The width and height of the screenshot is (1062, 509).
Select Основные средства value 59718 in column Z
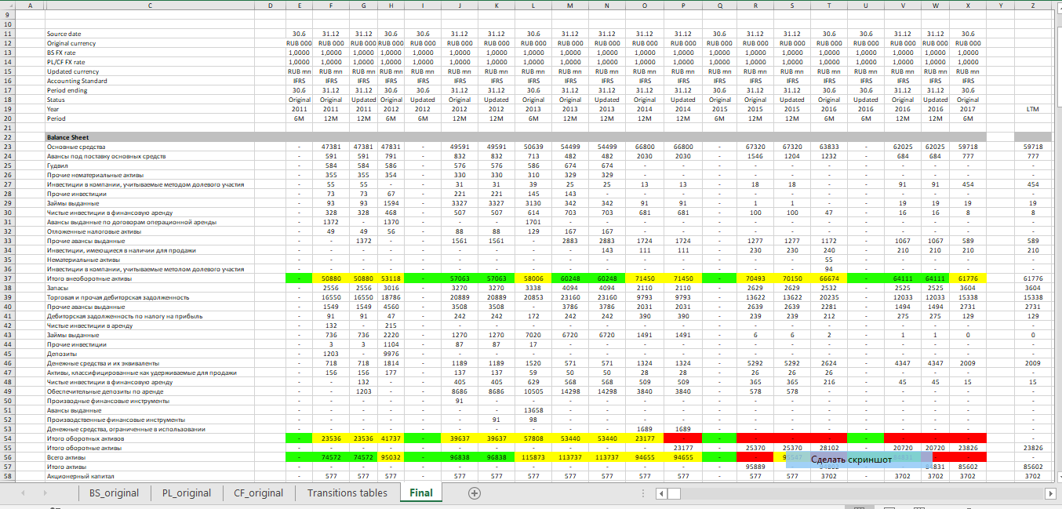pos(1033,147)
